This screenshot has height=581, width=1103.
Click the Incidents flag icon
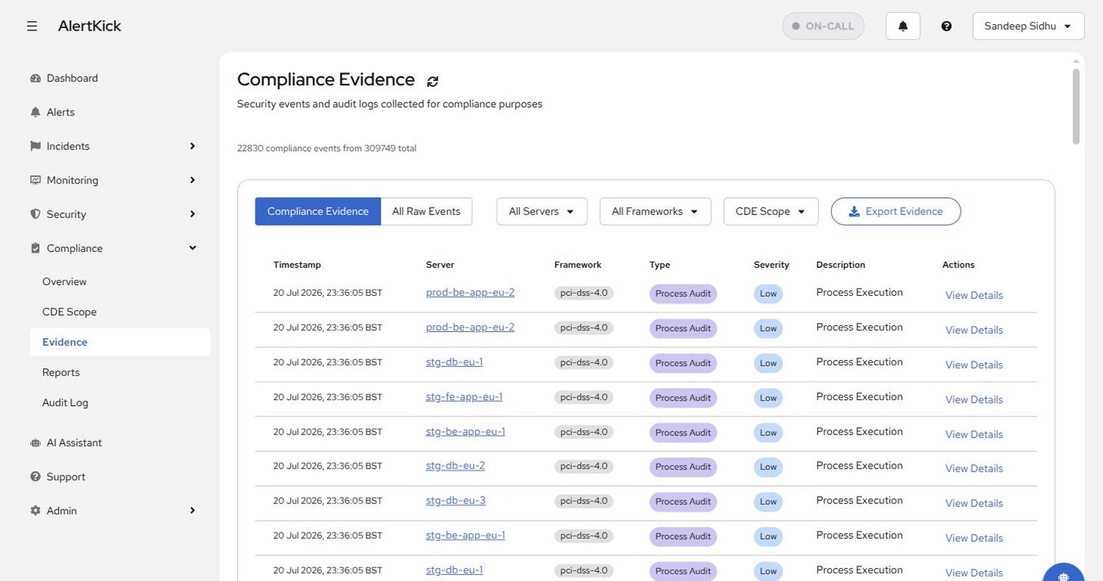tap(35, 146)
